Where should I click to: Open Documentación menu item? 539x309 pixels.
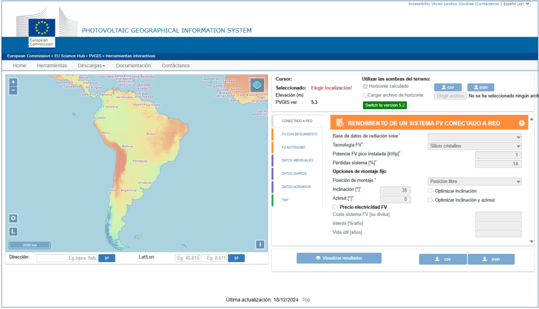pyautogui.click(x=133, y=66)
